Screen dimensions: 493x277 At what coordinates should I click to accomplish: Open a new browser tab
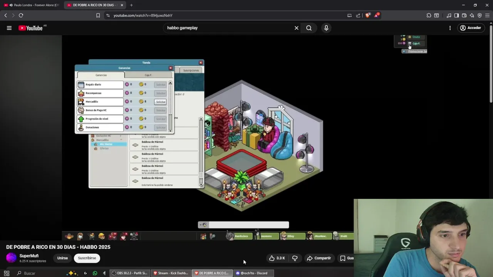[x=131, y=5]
